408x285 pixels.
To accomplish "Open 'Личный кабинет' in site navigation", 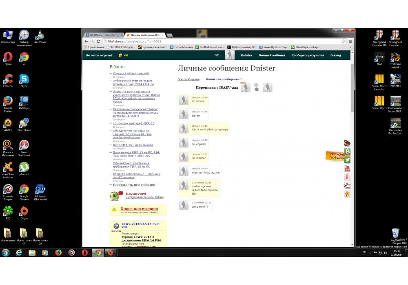I will click(272, 55).
